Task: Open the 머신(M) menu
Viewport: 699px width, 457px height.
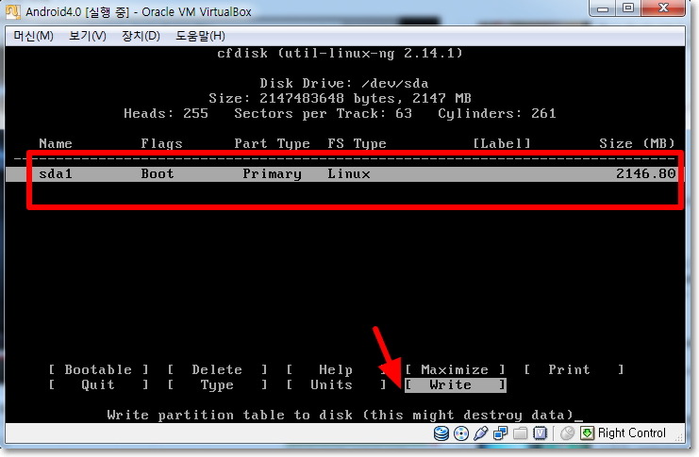Action: (x=33, y=36)
